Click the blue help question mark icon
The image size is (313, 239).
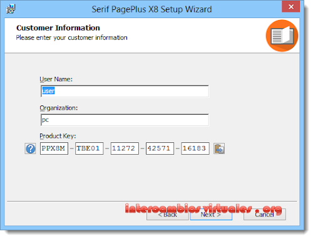pos(30,149)
